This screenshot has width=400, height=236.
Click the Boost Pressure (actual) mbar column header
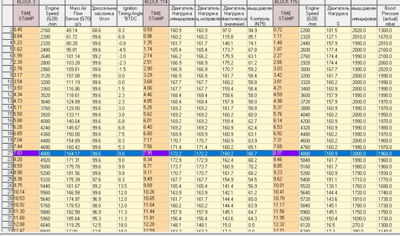(x=388, y=16)
